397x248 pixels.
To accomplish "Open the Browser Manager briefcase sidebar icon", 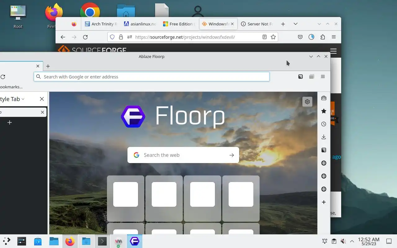I will coord(323,98).
